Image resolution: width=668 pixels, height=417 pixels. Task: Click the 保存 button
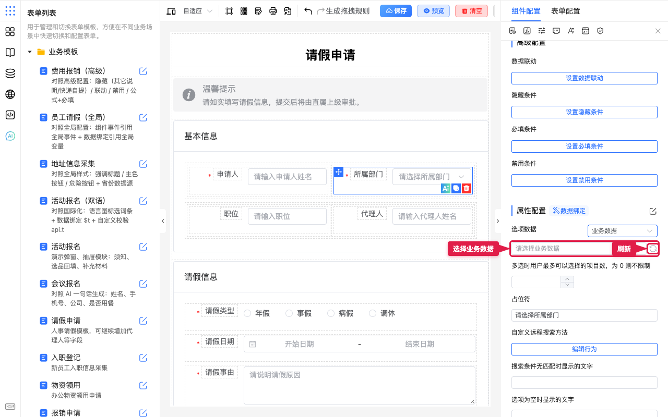(x=396, y=11)
